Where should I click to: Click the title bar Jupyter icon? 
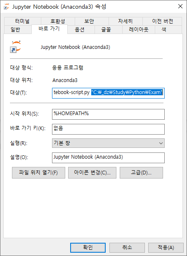(x=7, y=7)
